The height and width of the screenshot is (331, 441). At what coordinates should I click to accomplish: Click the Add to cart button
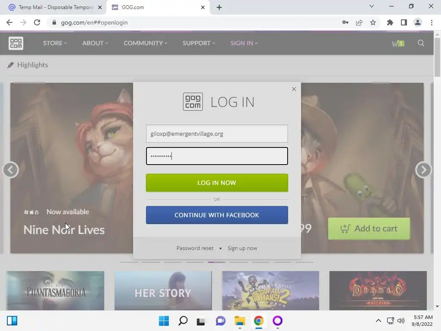pyautogui.click(x=369, y=228)
